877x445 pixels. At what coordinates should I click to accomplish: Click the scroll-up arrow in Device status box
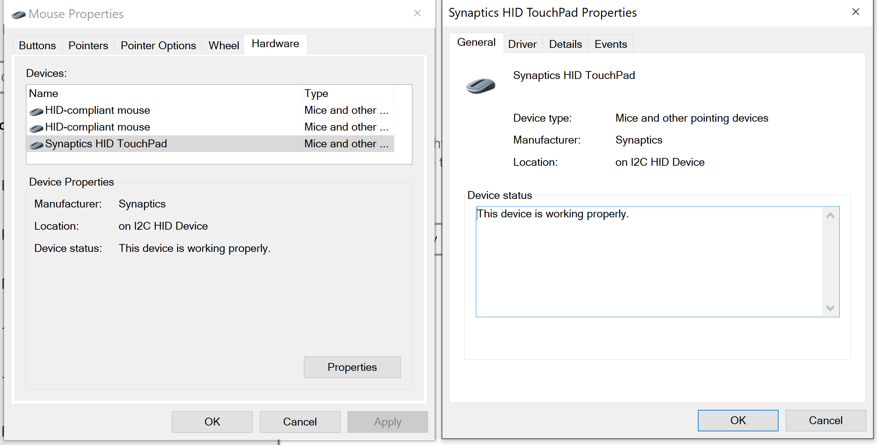830,215
